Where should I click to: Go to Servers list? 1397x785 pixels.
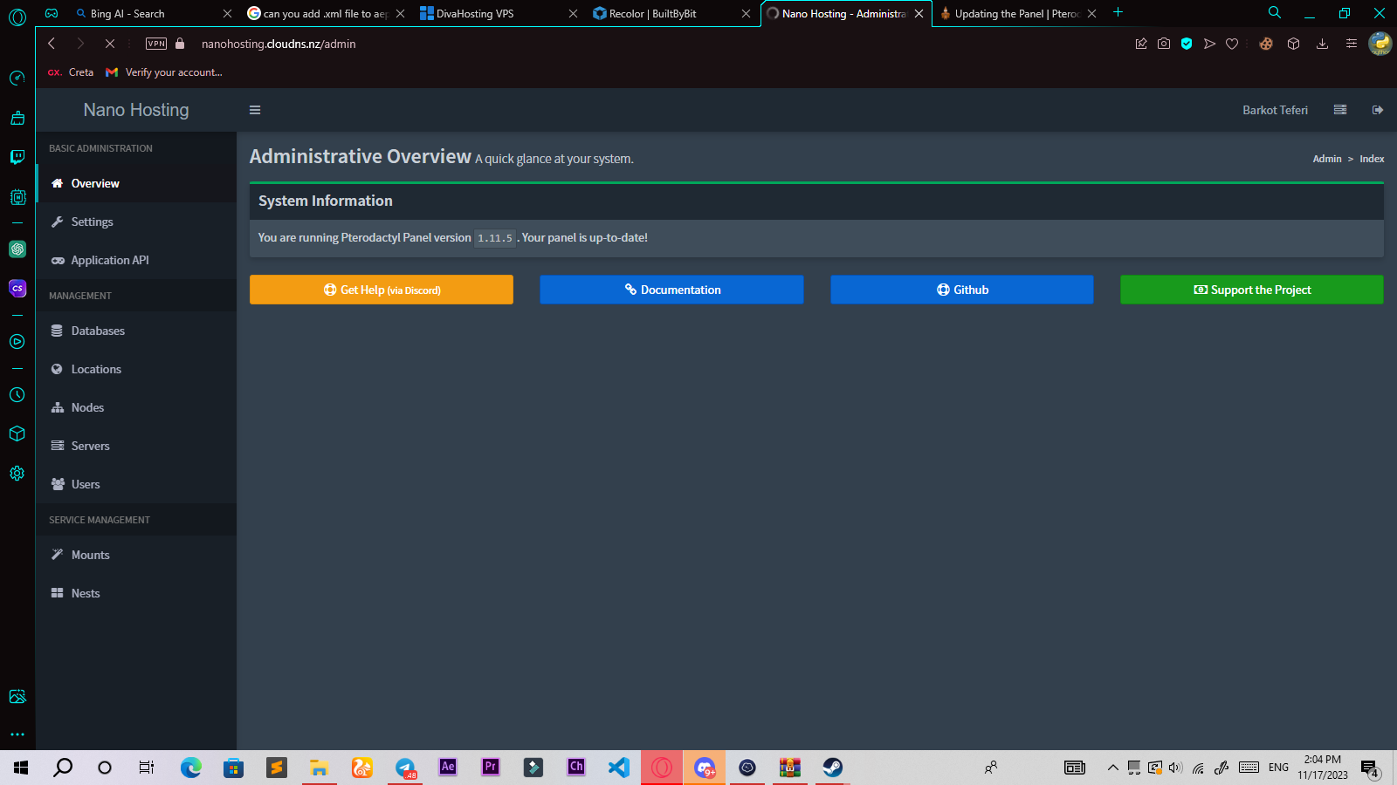(136, 446)
